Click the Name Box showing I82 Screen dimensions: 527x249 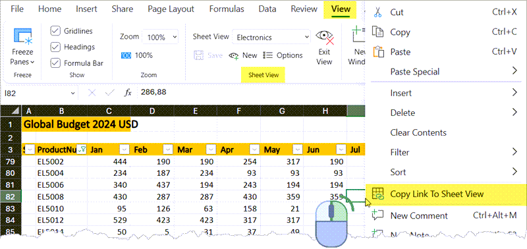(40, 93)
